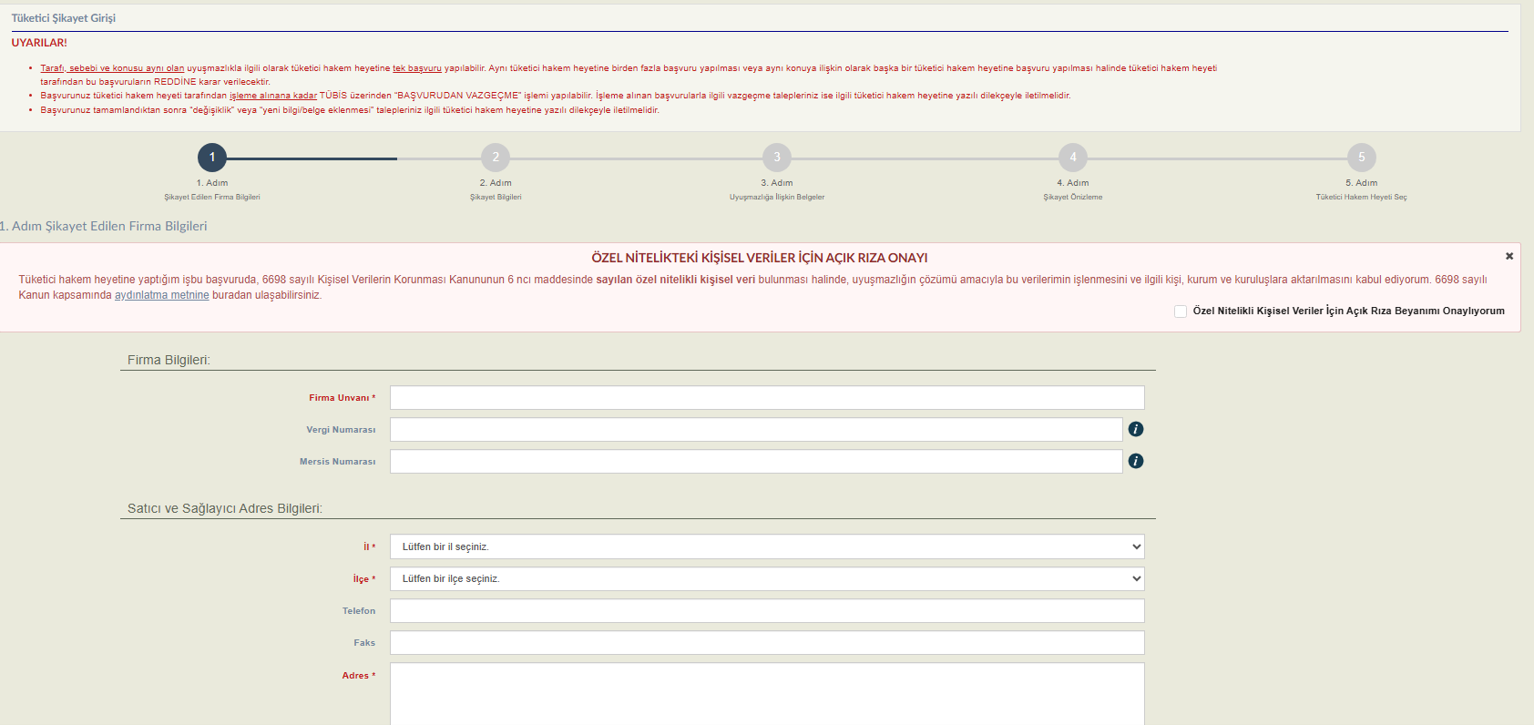The image size is (1534, 725).
Task: Click the 'Satıcı ve Sağlayıcı Adres Bilgileri:' heading
Action: tap(225, 508)
